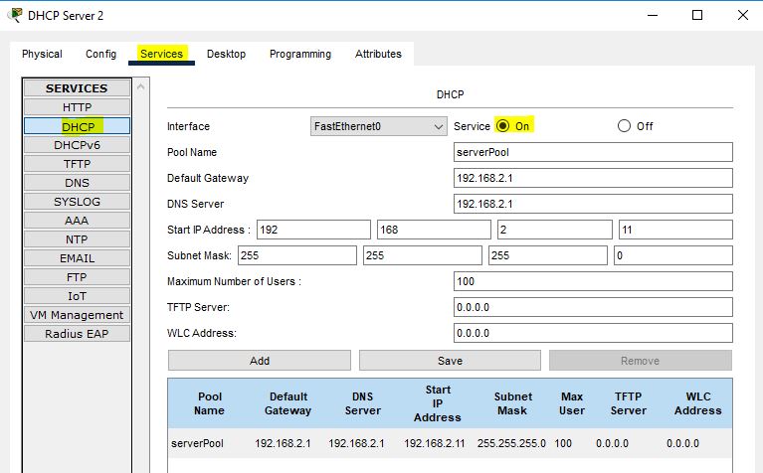Open the NTP service
763x473 pixels.
tap(77, 239)
